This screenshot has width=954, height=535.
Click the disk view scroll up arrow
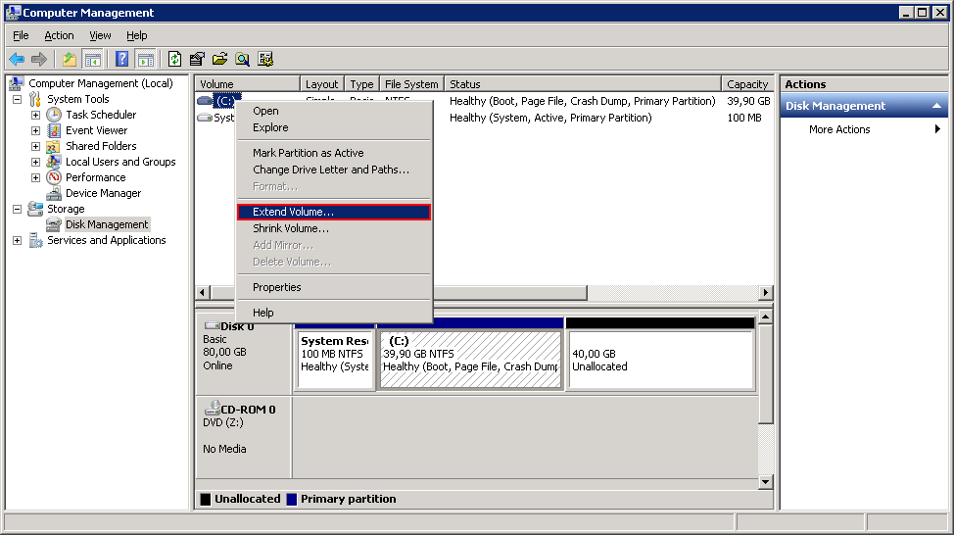(x=765, y=316)
